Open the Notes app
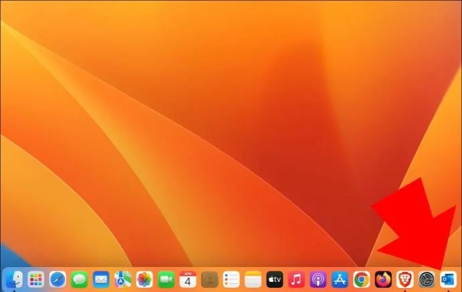 [253, 279]
